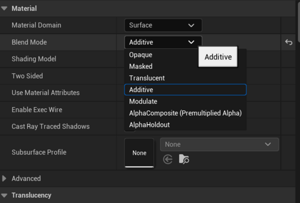Click the Material Domain label
This screenshot has width=300, height=203.
36,25
